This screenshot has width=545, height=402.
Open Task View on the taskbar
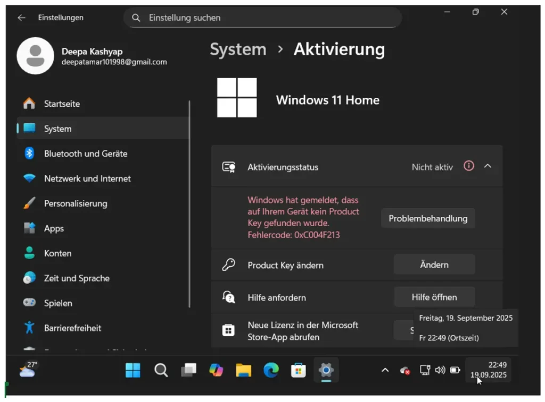click(x=189, y=370)
